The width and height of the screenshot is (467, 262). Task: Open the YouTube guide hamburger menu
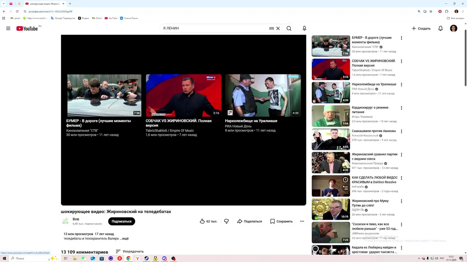click(8, 28)
